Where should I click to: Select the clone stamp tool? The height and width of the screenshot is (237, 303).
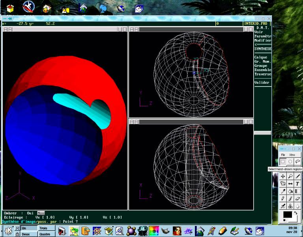click(290, 206)
